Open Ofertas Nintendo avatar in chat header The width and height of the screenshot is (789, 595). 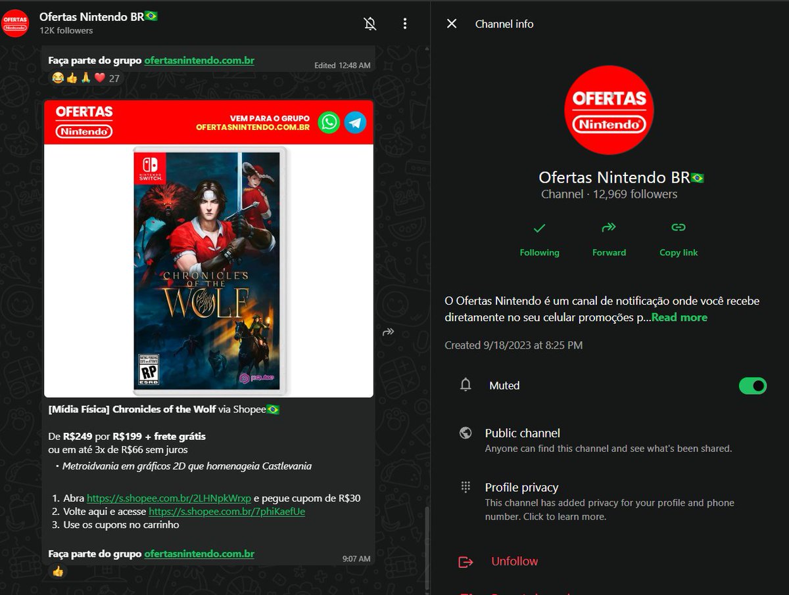pyautogui.click(x=16, y=23)
